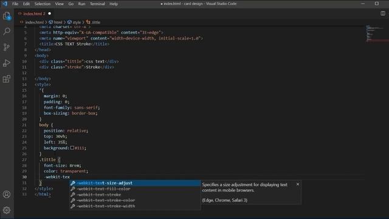Viewport: 389px width, 219px height.
Task: Click the 'position: relative;' line
Action: coord(66,131)
